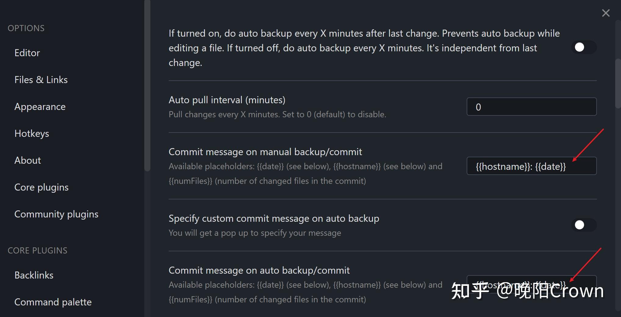This screenshot has height=317, width=621.
Task: Open Community plugins settings
Action: click(x=56, y=214)
